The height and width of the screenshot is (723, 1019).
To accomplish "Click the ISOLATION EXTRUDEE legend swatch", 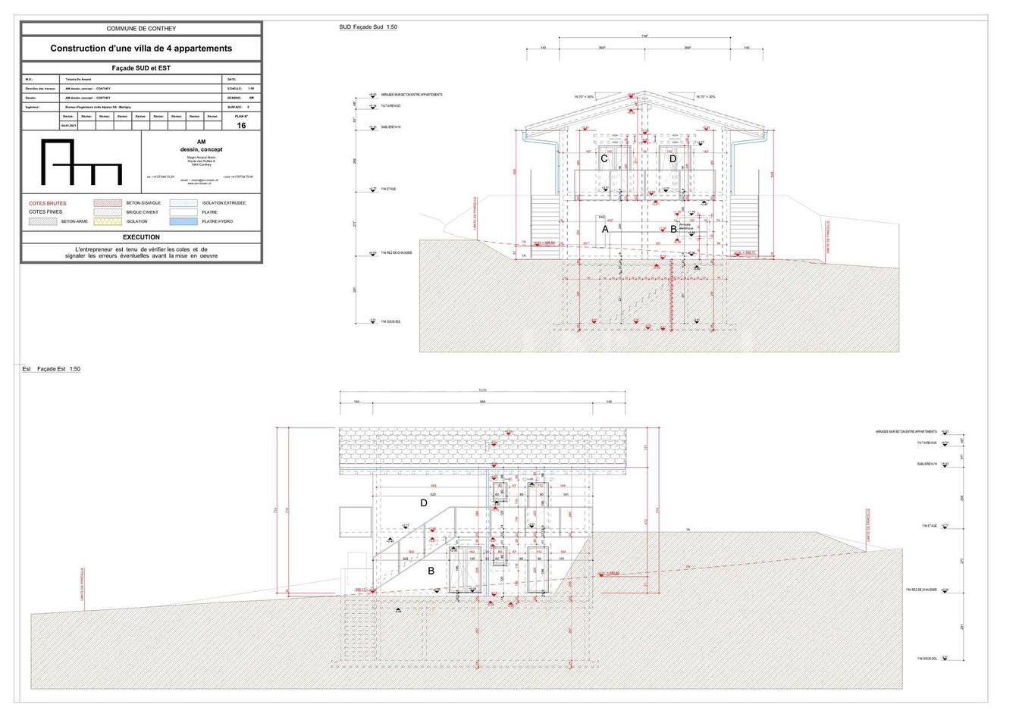I will coord(183,203).
